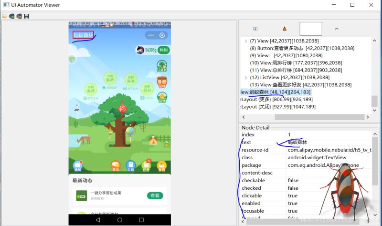Click the energy bubble labeled 04:05
This screenshot has height=226, width=382.
91,89
